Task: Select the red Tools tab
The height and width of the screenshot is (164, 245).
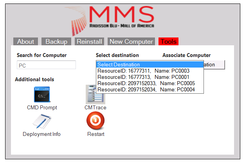Action: (x=168, y=41)
